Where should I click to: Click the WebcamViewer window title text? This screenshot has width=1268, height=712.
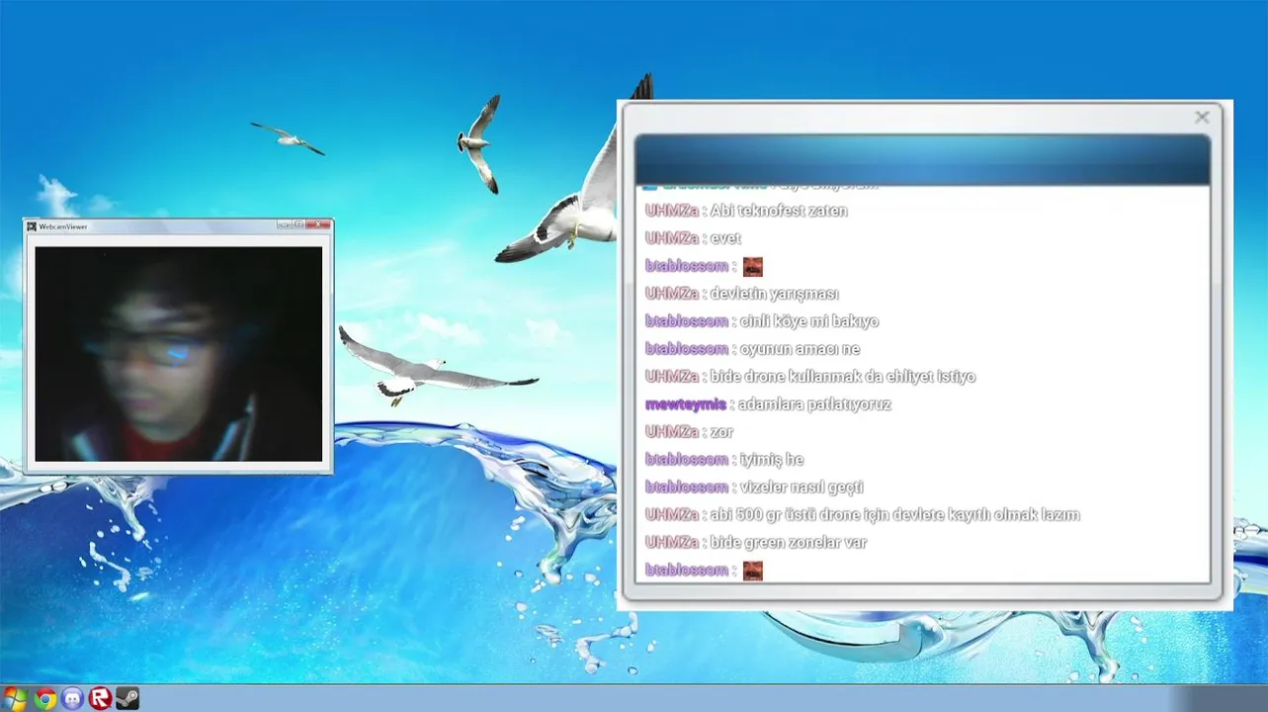click(x=63, y=226)
